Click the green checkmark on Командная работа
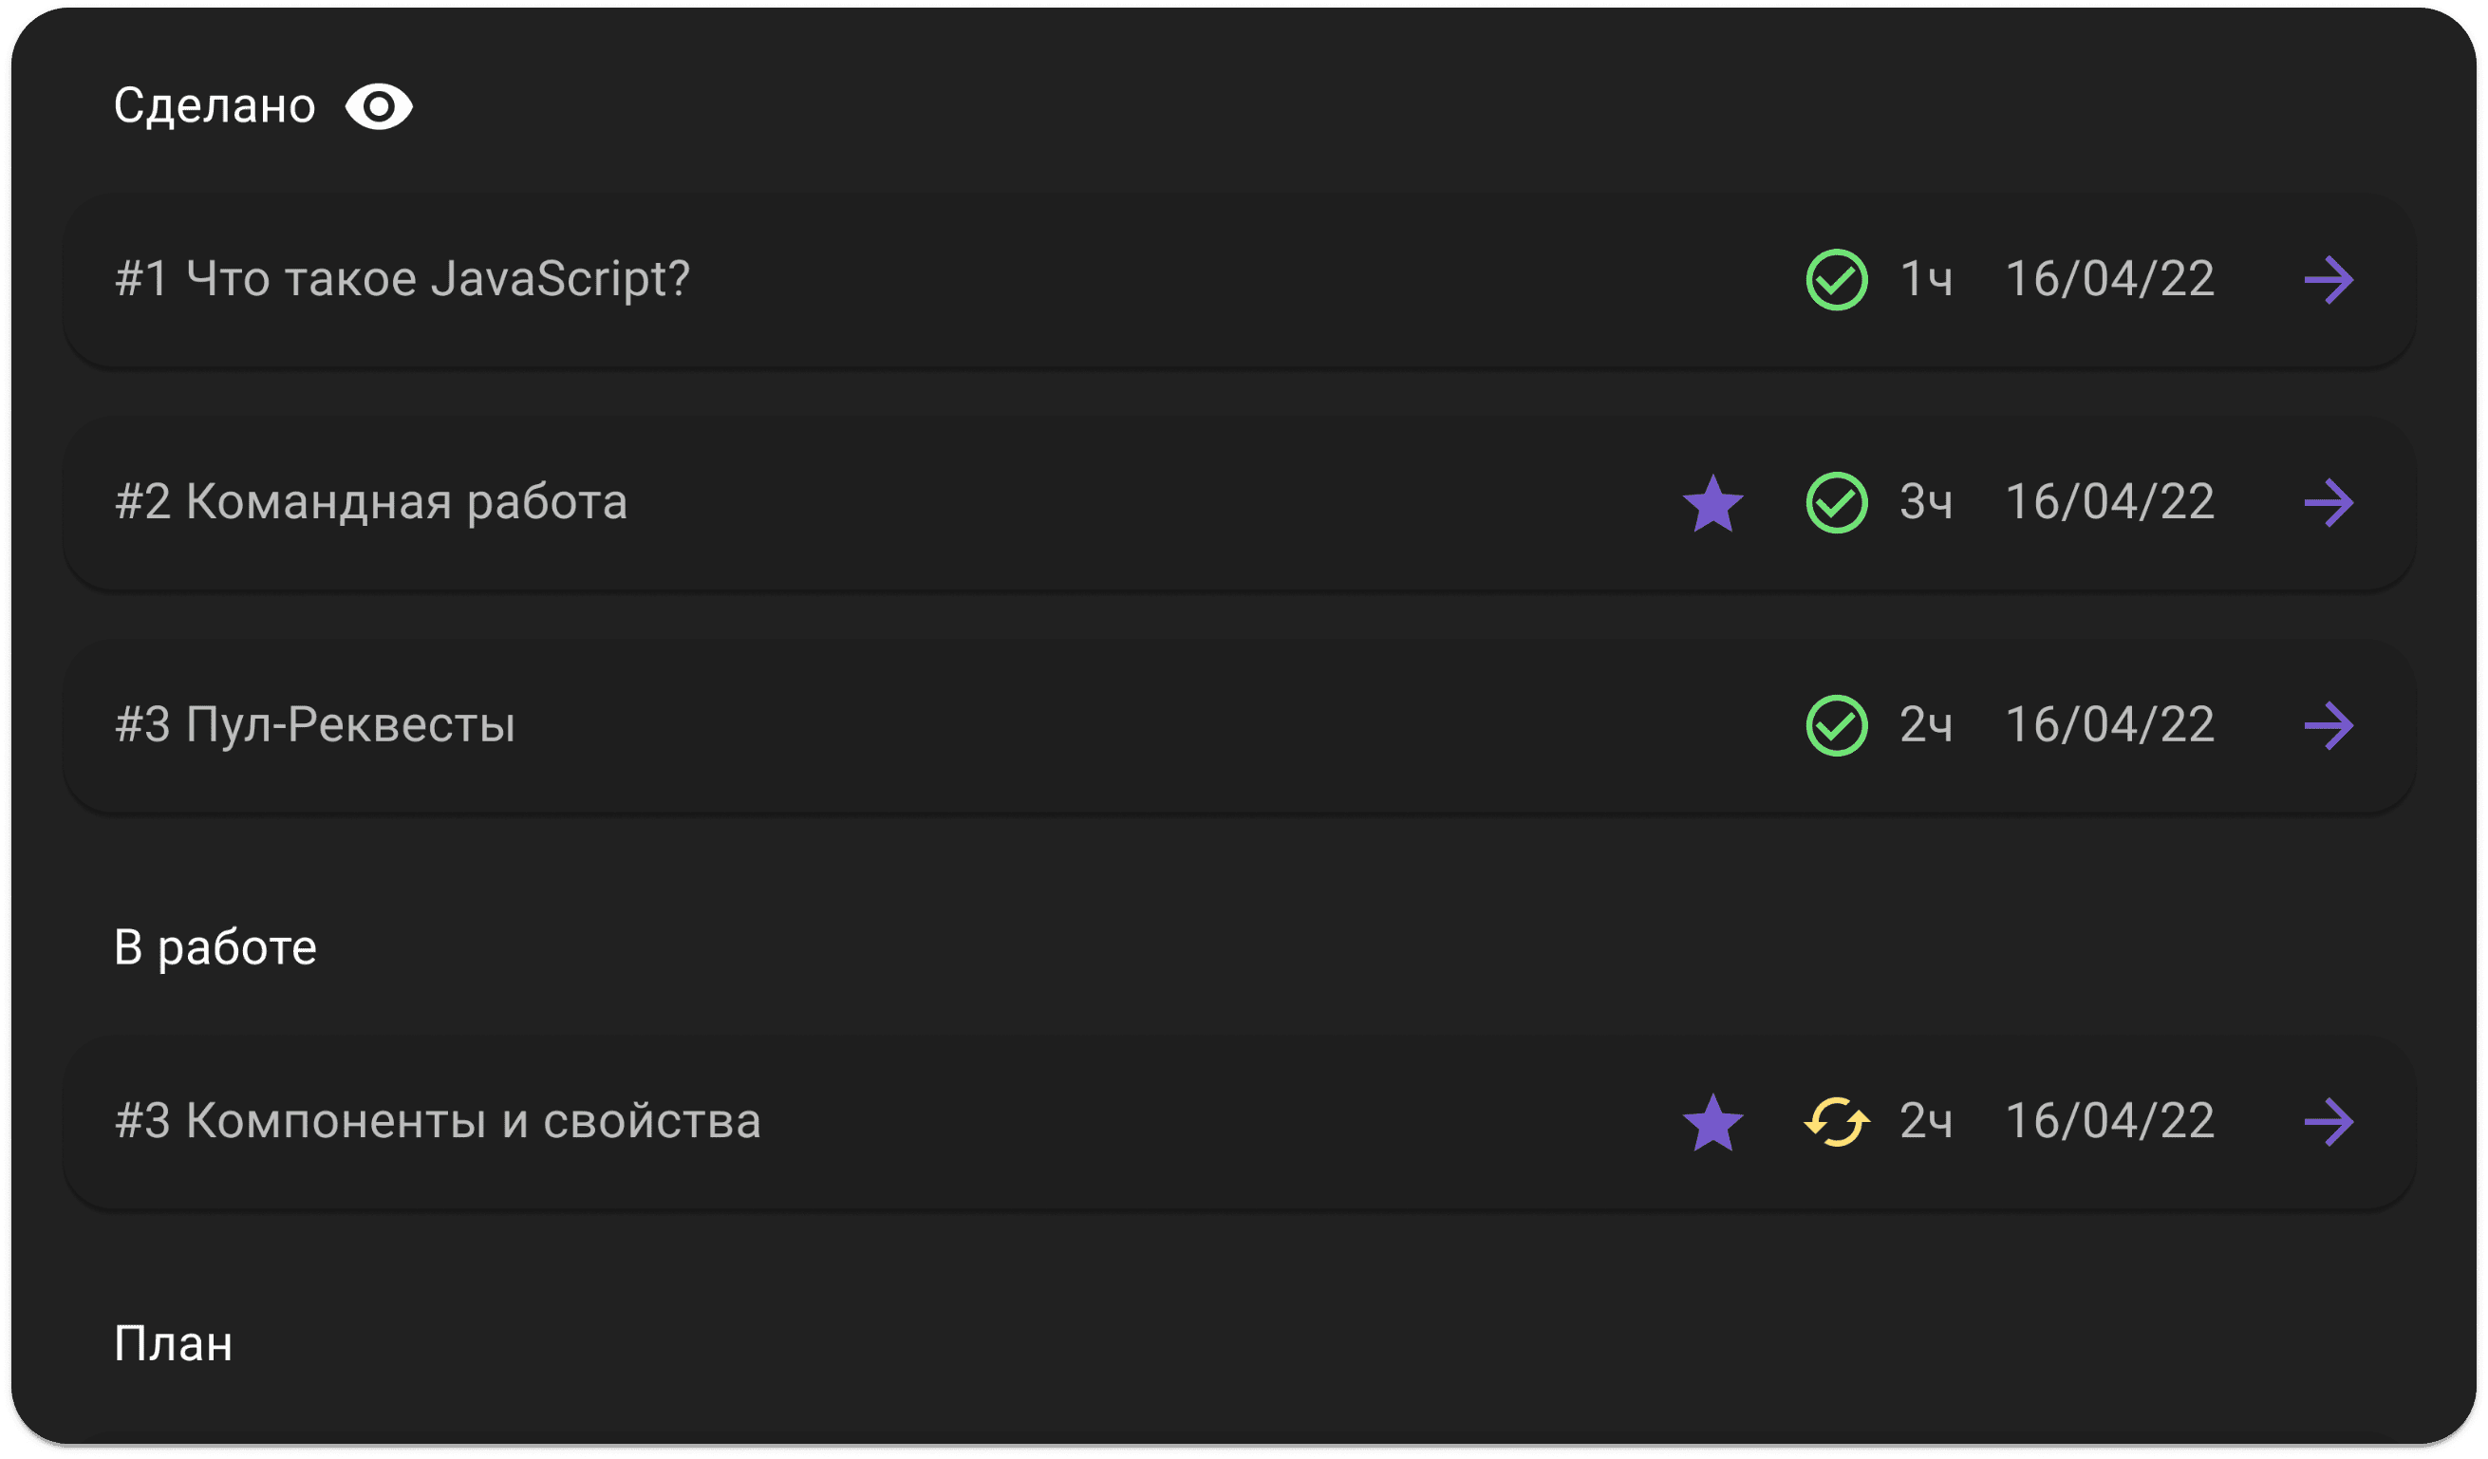This screenshot has height=1459, width=2488. click(x=1837, y=503)
